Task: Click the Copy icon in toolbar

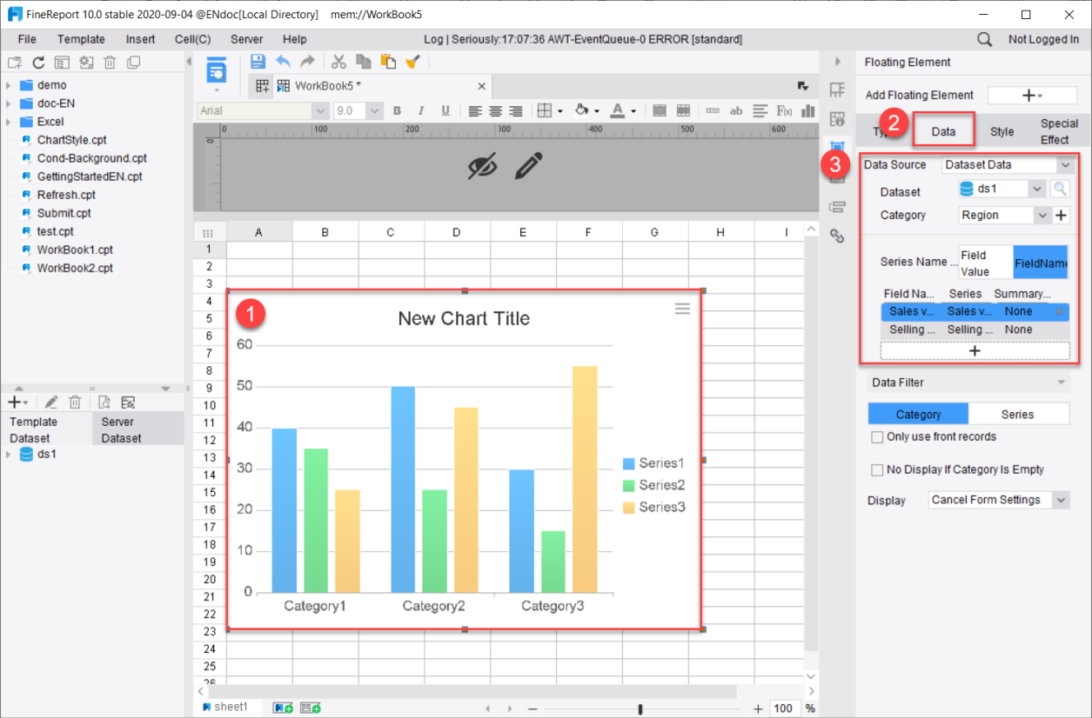Action: click(x=364, y=62)
